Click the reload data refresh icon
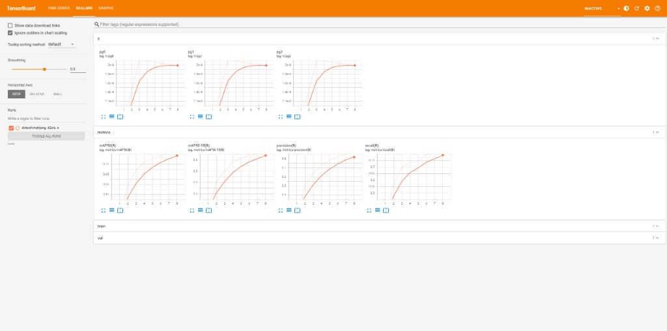 pos(636,8)
